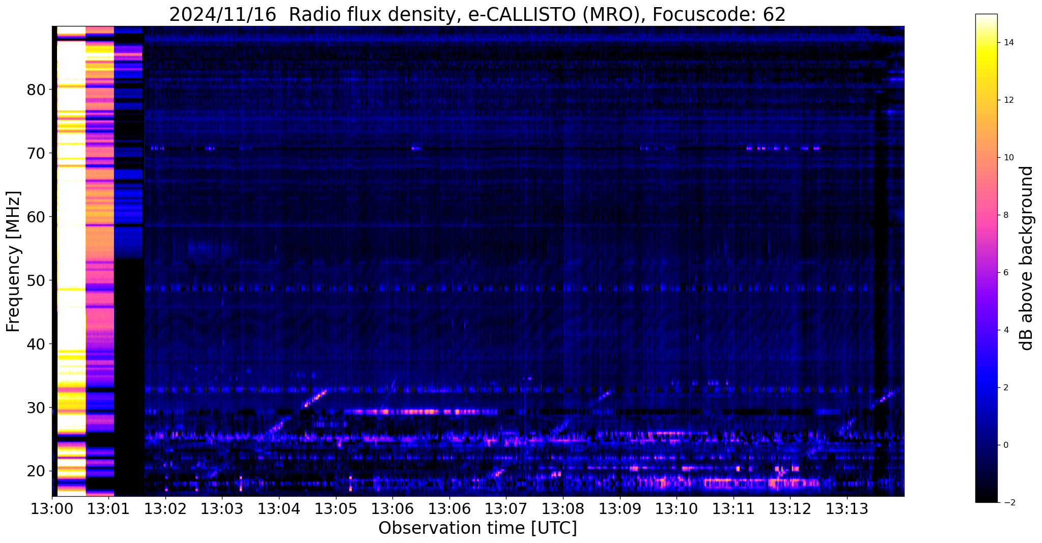
Task: Click the 13:09 time tick label
Action: (x=620, y=509)
